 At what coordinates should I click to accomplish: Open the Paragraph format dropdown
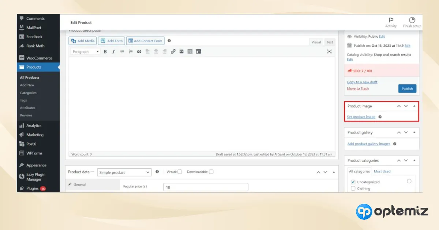(85, 52)
